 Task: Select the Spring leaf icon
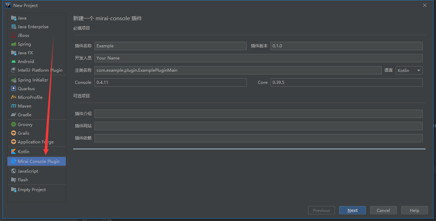[x=14, y=44]
